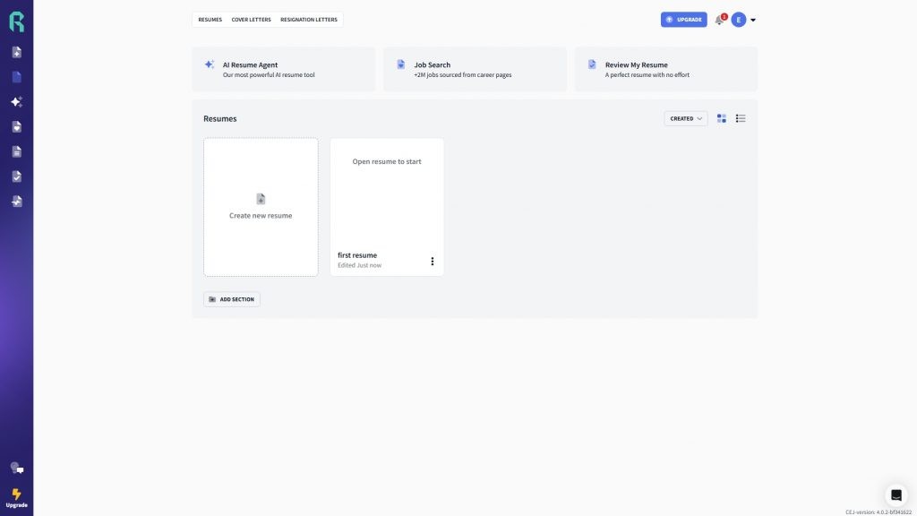Screen dimensions: 917x516
Task: Open the notifications bell
Action: click(x=719, y=20)
